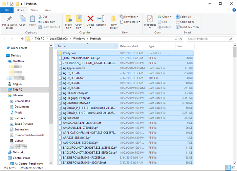Click search magnifier icon in Search Prefetch
Screen dimensions: 237x171
coord(230,39)
